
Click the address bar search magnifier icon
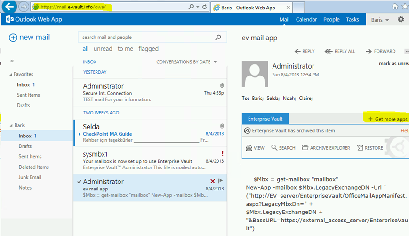191,7
